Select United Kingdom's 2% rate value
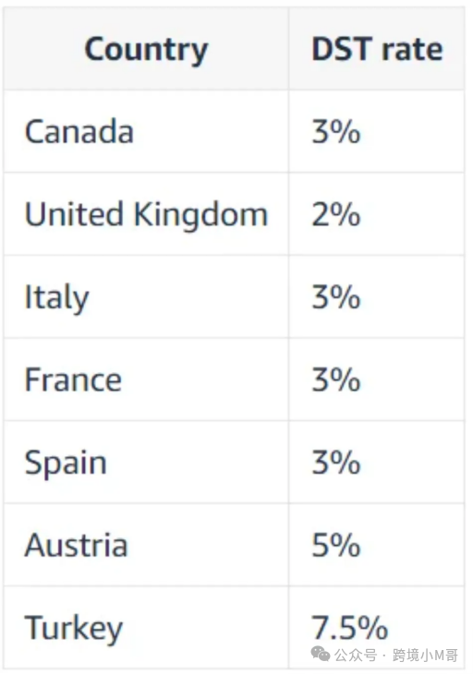 point(336,214)
